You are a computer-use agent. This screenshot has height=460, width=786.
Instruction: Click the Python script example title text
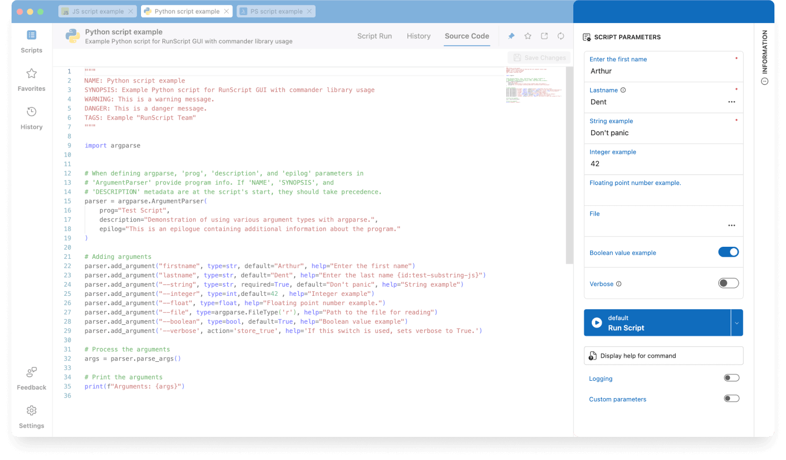coord(124,32)
